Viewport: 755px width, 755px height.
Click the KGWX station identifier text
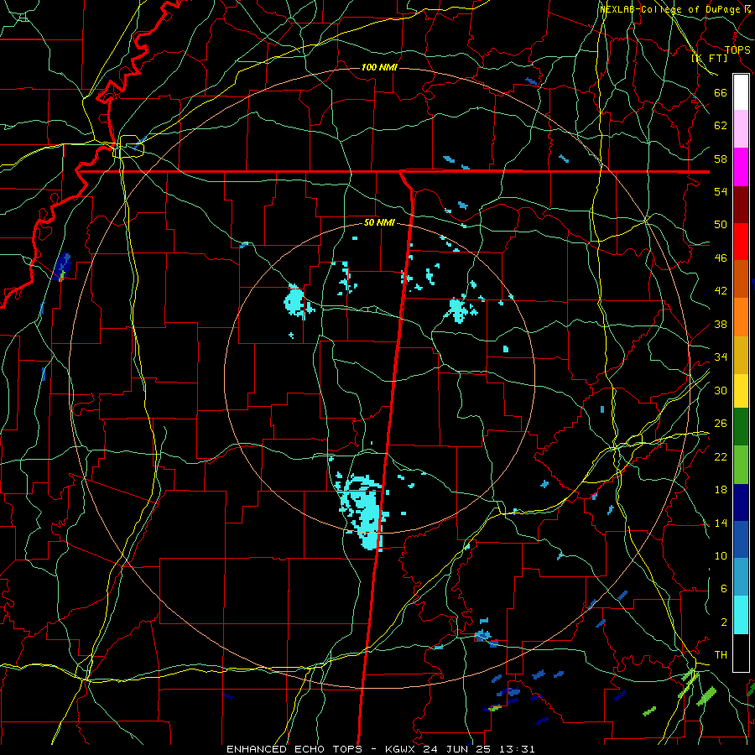pos(401,749)
